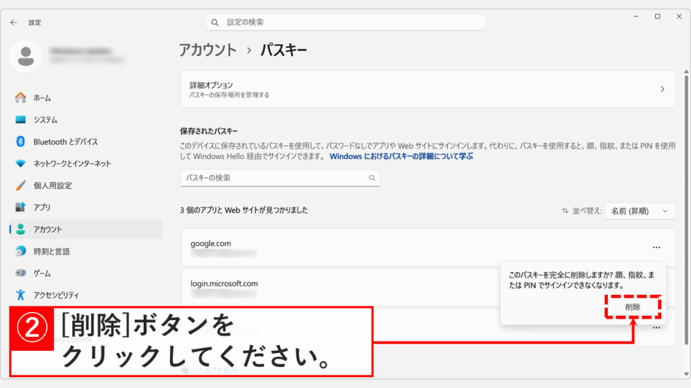Open ホーム in the settings sidebar
This screenshot has height=388, width=691.
tap(42, 98)
